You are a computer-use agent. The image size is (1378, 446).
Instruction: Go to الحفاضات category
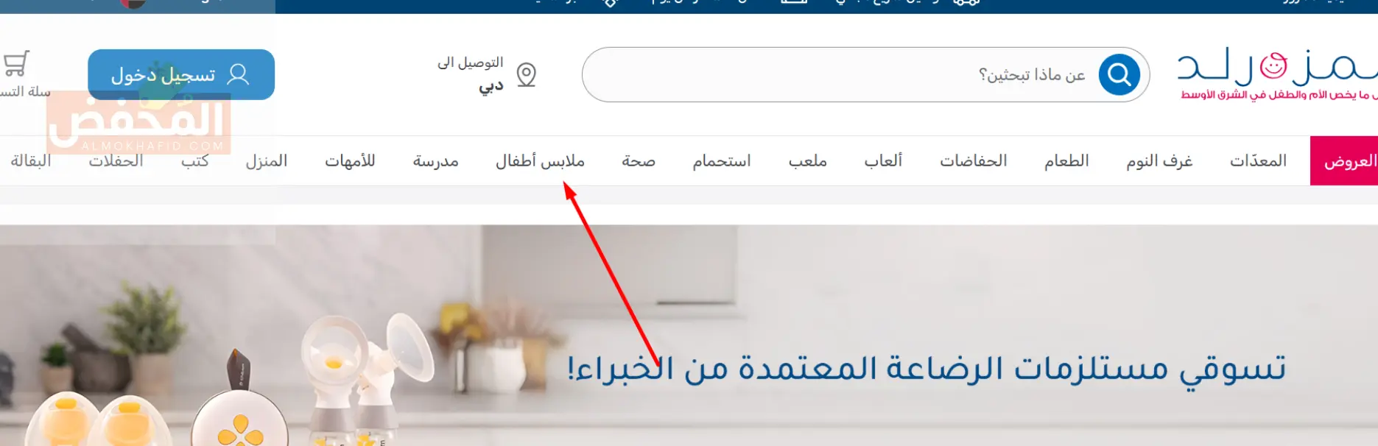pos(973,160)
